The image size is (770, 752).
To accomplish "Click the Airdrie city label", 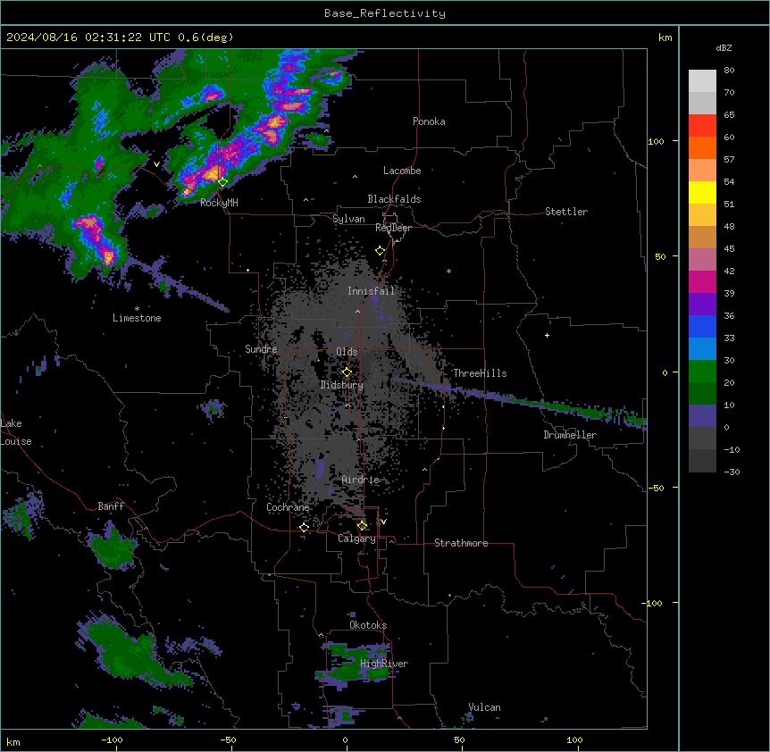I will tap(361, 480).
